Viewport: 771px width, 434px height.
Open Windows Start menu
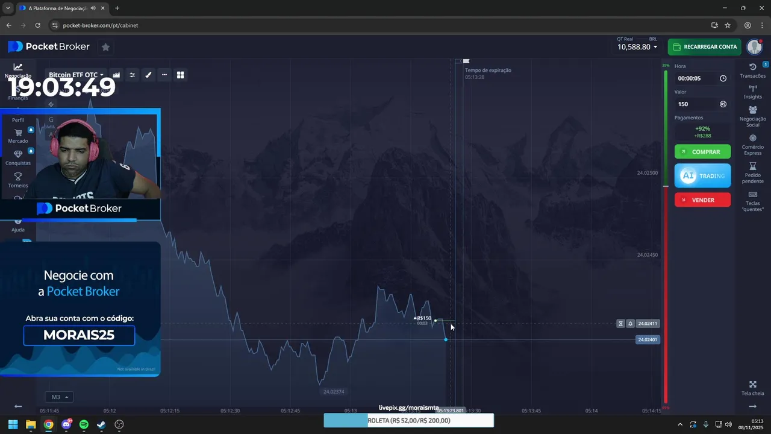[13, 424]
